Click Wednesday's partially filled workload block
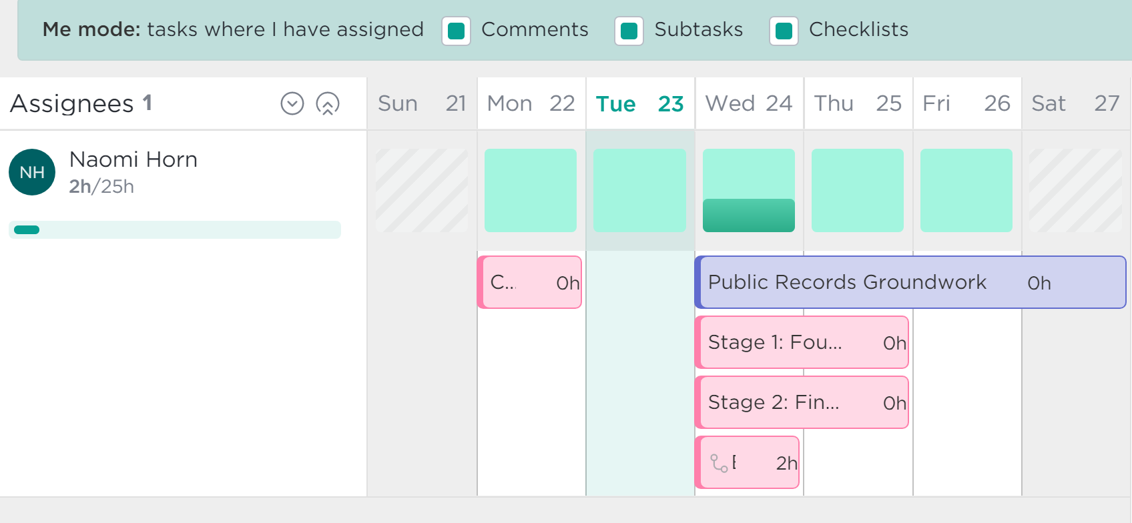The width and height of the screenshot is (1132, 523). click(749, 190)
